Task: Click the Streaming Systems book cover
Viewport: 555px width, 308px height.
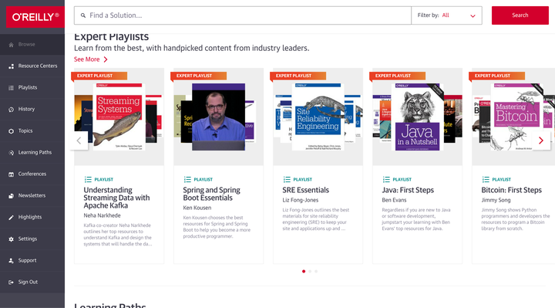Action: [119, 117]
